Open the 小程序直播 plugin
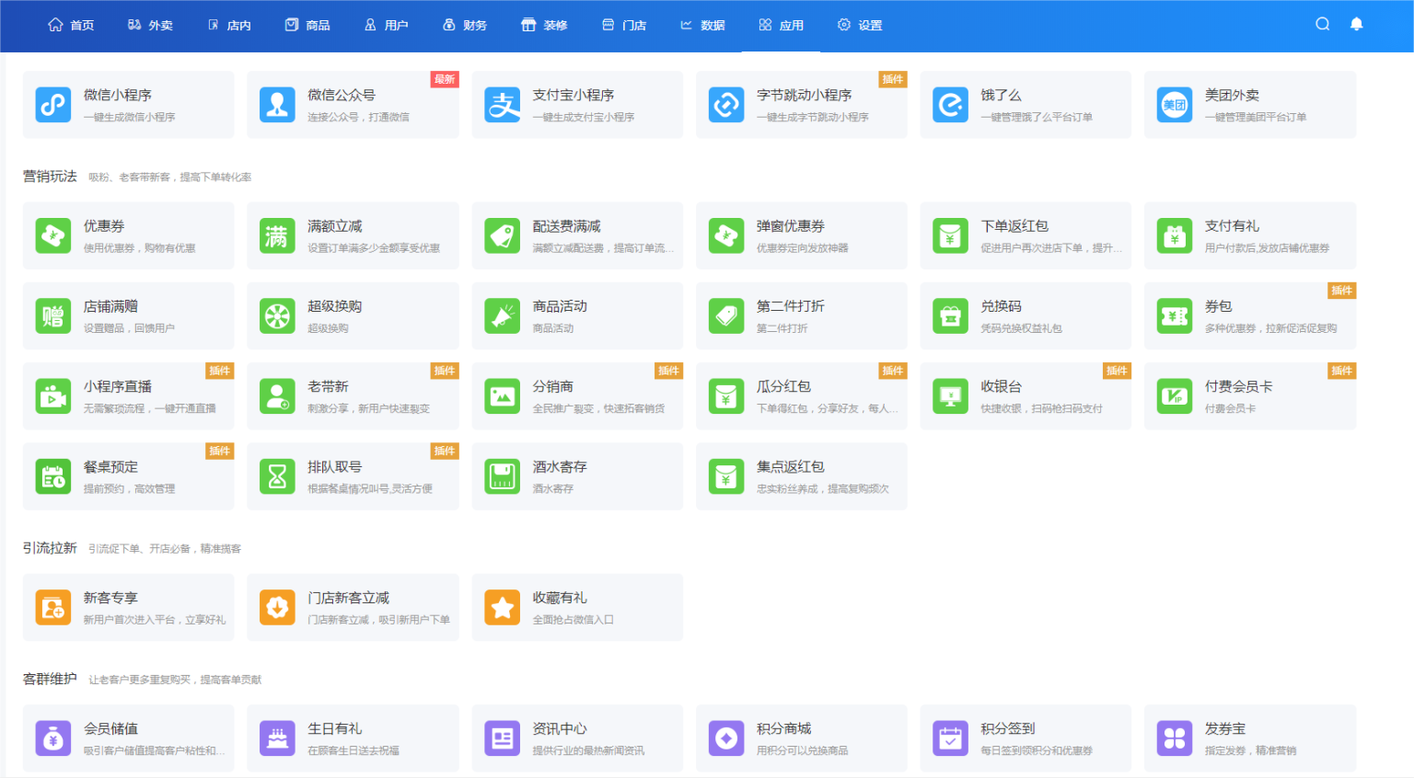1414x778 pixels. pyautogui.click(x=128, y=395)
